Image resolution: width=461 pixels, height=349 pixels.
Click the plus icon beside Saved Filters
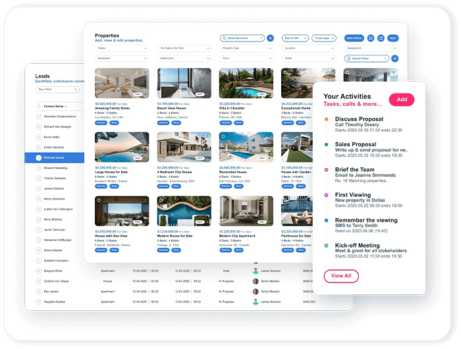pos(395,59)
